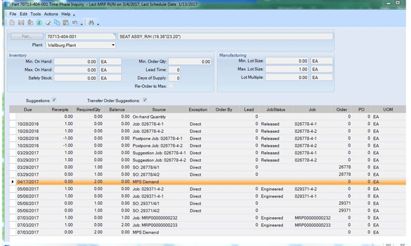Screen dimensions: 411x246
Task: Open the Help menu
Action: pyautogui.click(x=66, y=14)
